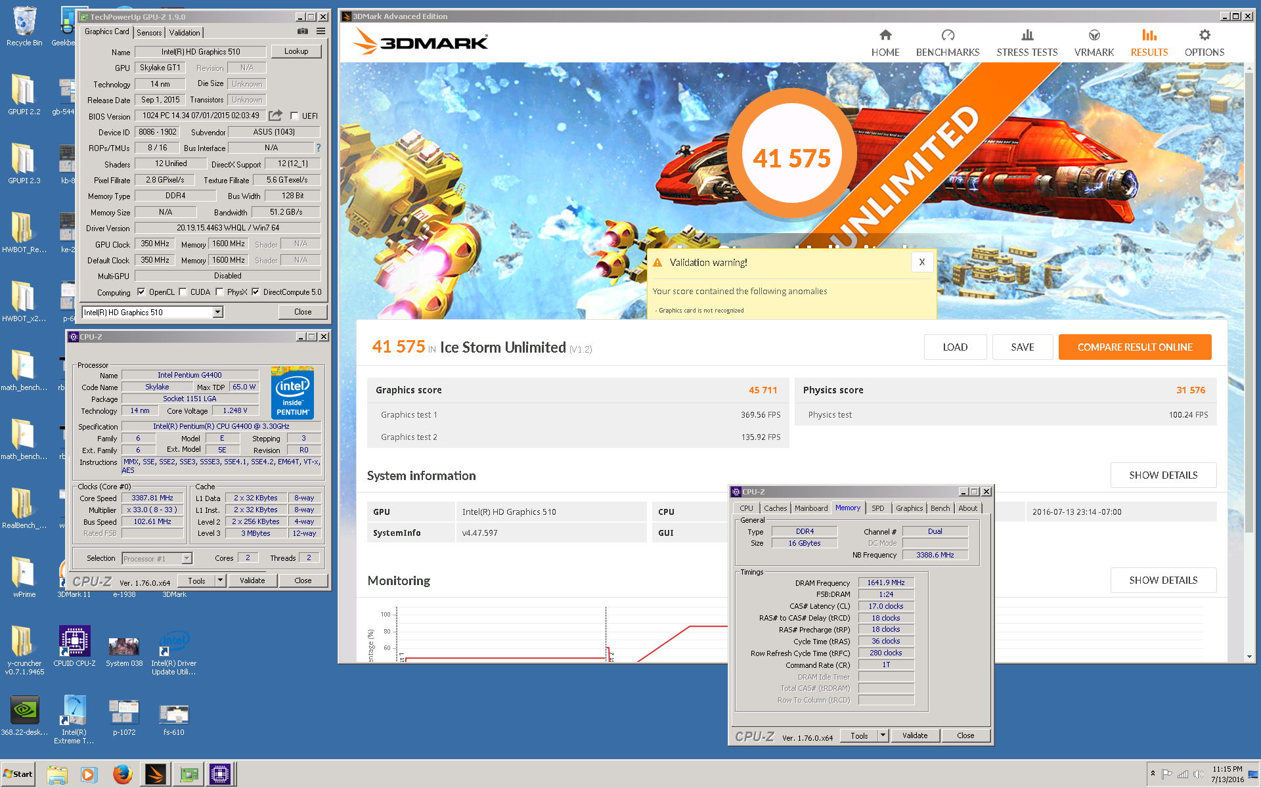
Task: Launch Intel Extreme Tuning shortcut
Action: click(x=74, y=720)
